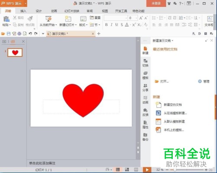Decrease font size with smaller A icon
The image size is (217, 173).
(146, 18)
